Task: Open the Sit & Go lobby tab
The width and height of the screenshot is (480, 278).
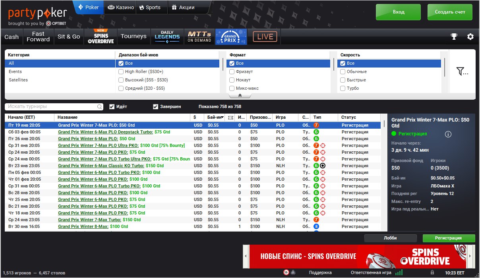Action: pyautogui.click(x=69, y=37)
